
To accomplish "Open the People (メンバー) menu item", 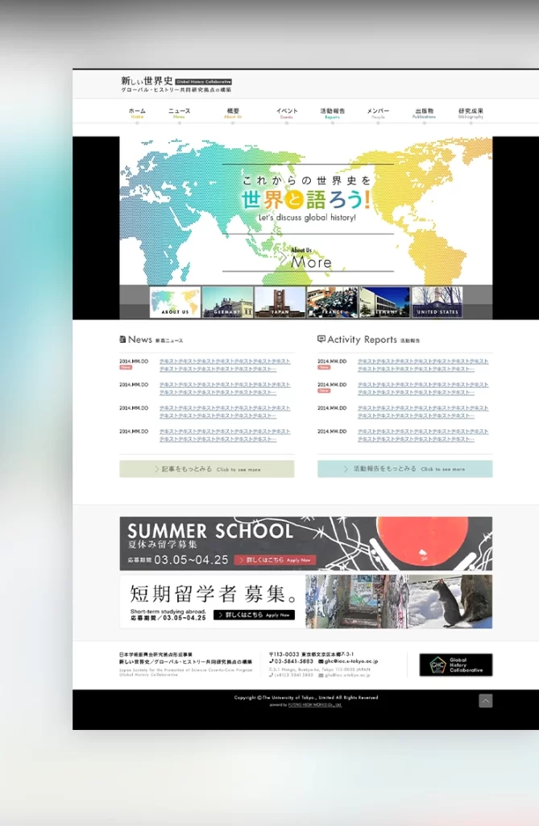I will 378,113.
